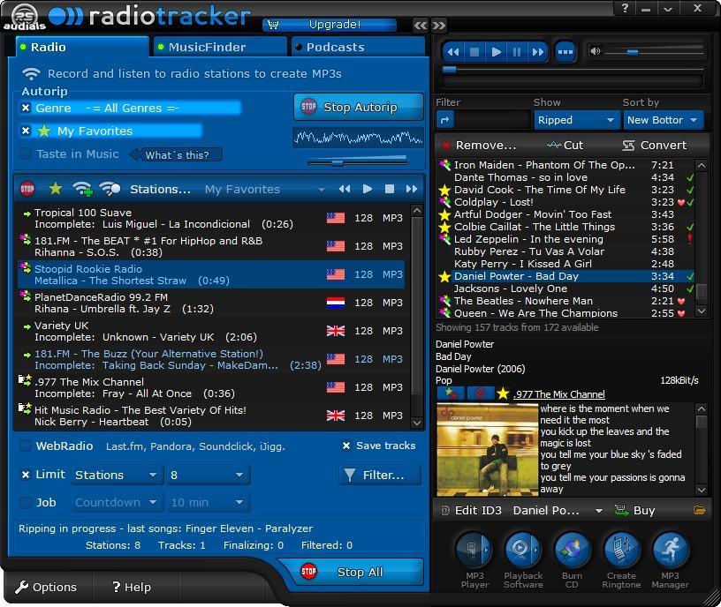Open the limit value dropdown showing 8
Screen dimensions: 721x607
[208, 475]
